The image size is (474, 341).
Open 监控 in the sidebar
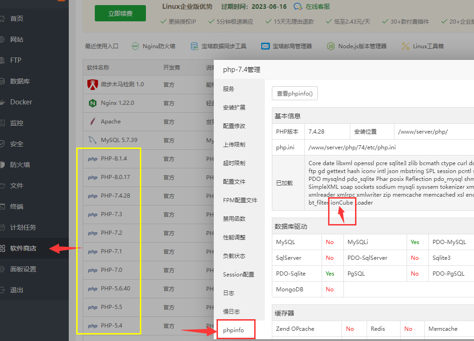(17, 123)
